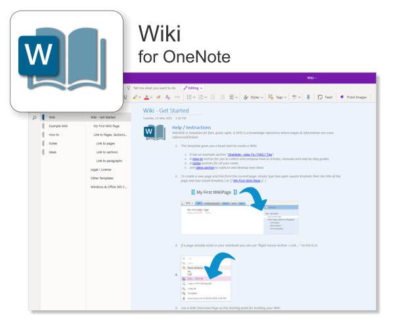Click the bullet list icon
Image resolution: width=394 pixels, height=322 pixels.
click(190, 97)
